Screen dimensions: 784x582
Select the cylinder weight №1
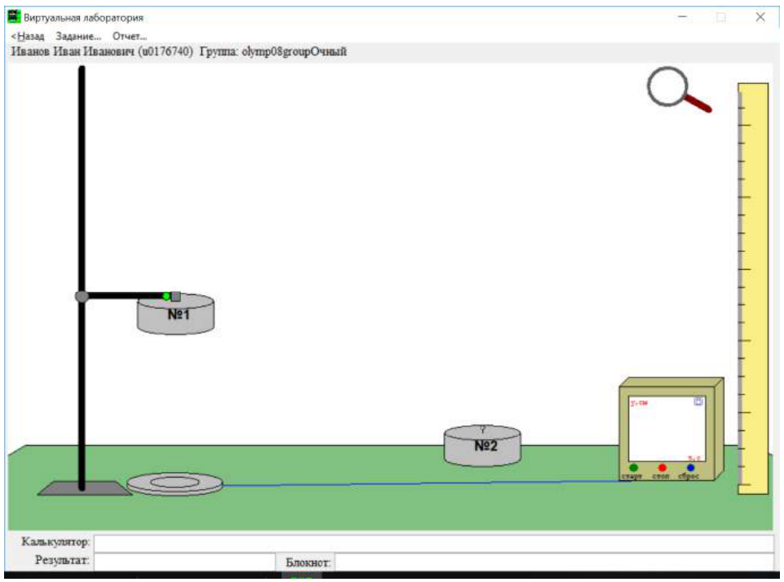176,314
